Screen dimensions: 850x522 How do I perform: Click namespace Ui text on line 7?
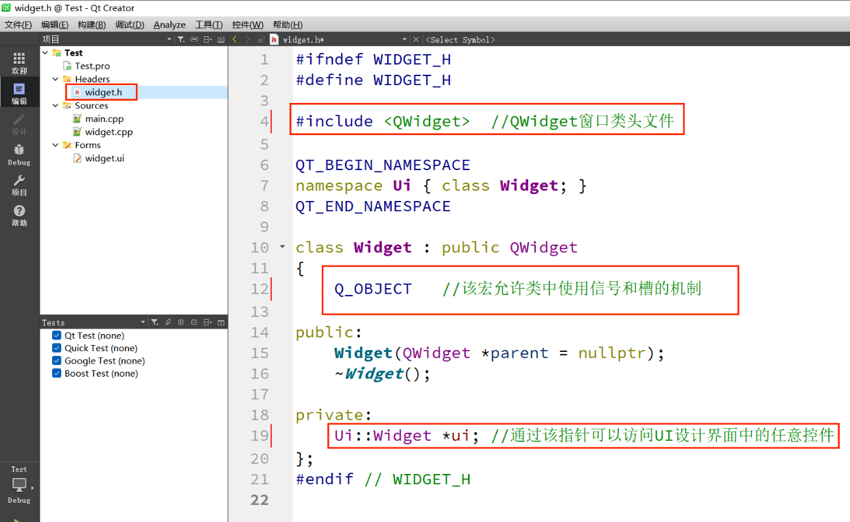coord(353,186)
